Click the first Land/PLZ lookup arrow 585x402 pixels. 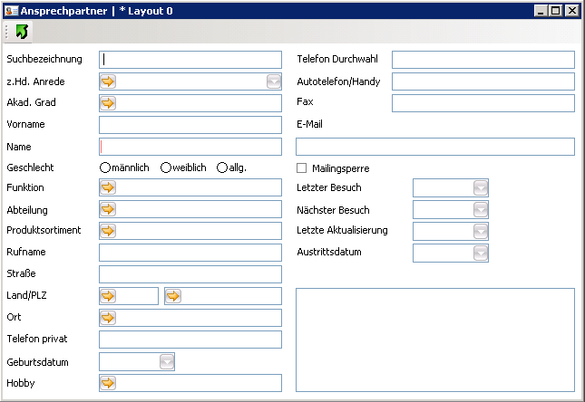(x=108, y=296)
